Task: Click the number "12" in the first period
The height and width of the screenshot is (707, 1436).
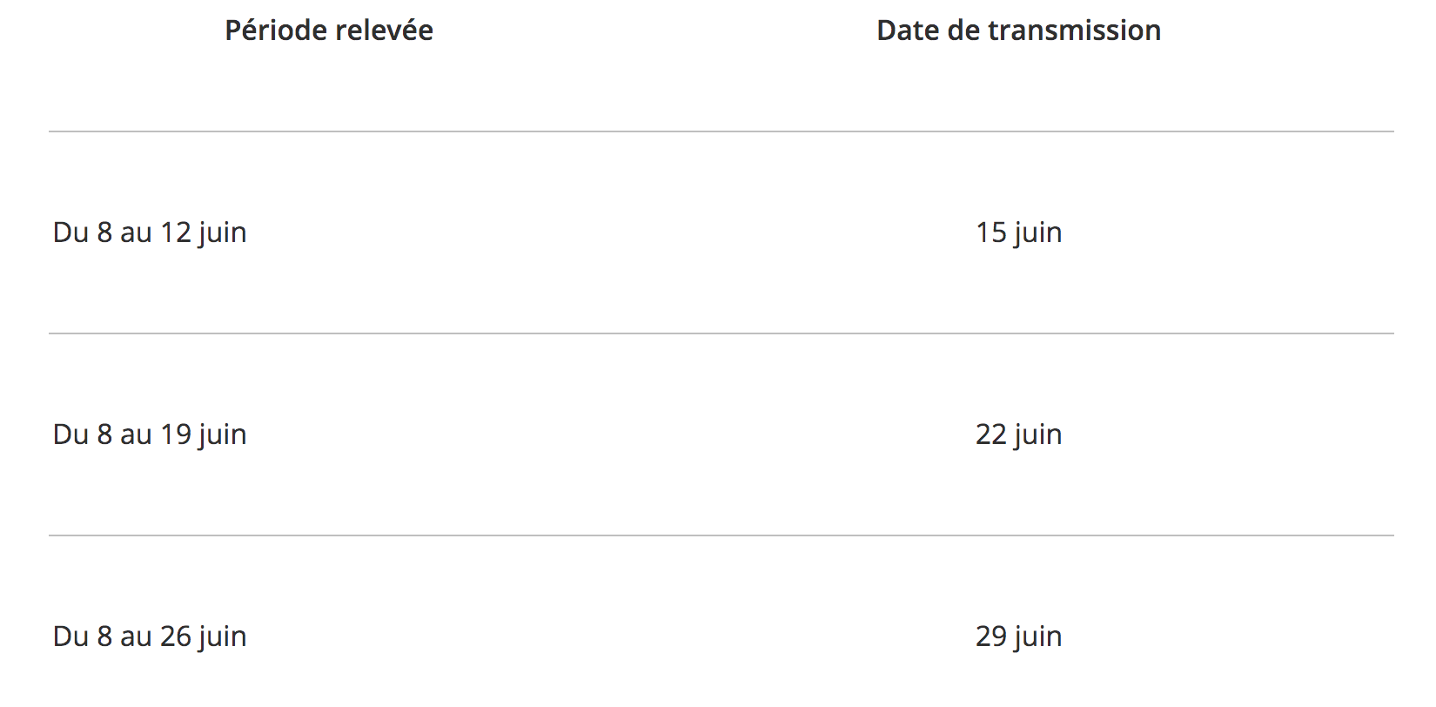Action: (176, 232)
